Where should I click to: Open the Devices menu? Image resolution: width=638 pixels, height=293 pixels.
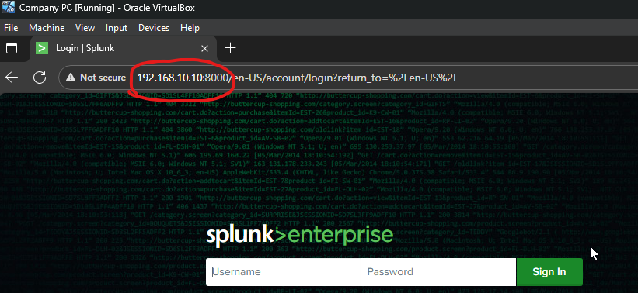(x=154, y=28)
